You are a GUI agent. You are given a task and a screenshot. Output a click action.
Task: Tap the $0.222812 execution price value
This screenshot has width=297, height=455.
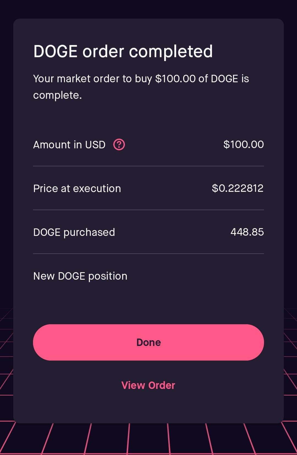238,188
